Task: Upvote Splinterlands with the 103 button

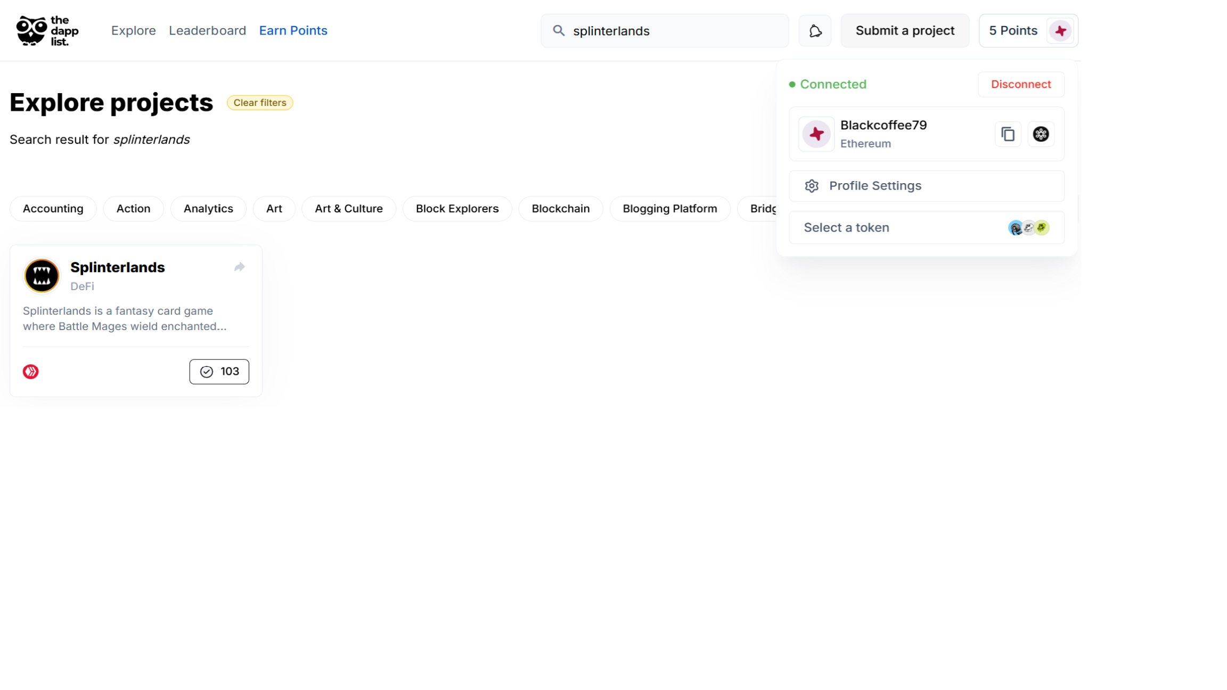Action: pyautogui.click(x=219, y=372)
